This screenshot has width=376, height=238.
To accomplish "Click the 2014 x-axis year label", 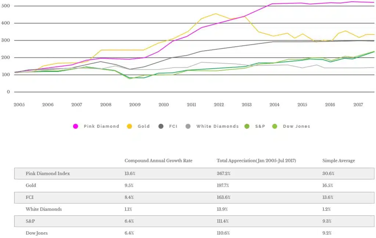I will [x=274, y=105].
